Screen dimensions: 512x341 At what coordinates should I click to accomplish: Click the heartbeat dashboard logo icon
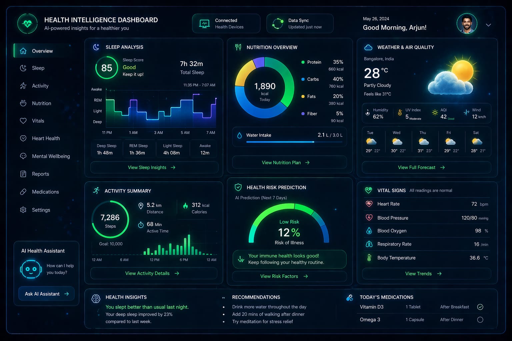click(x=27, y=24)
